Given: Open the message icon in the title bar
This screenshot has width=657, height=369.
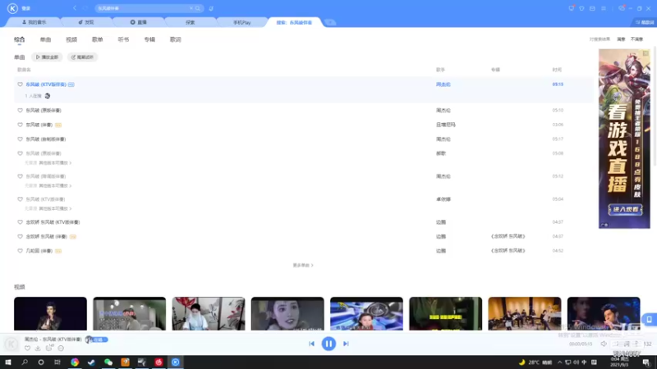Looking at the screenshot, I should [571, 8].
